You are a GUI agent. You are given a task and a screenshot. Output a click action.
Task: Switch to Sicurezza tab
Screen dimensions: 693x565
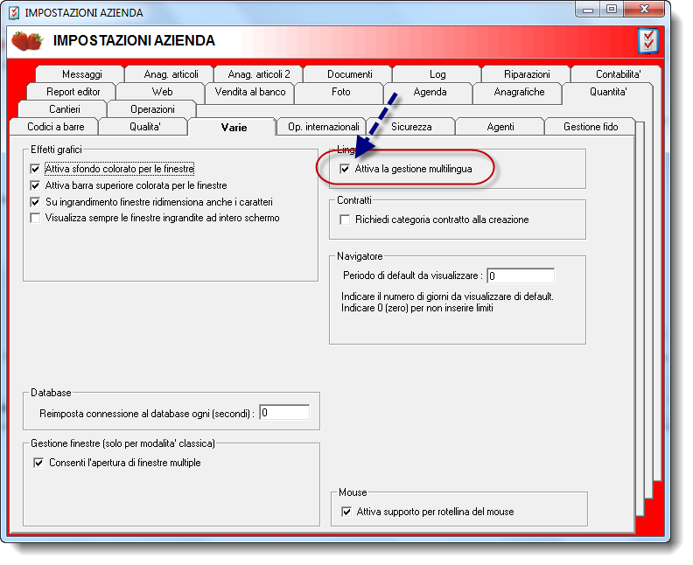[411, 127]
